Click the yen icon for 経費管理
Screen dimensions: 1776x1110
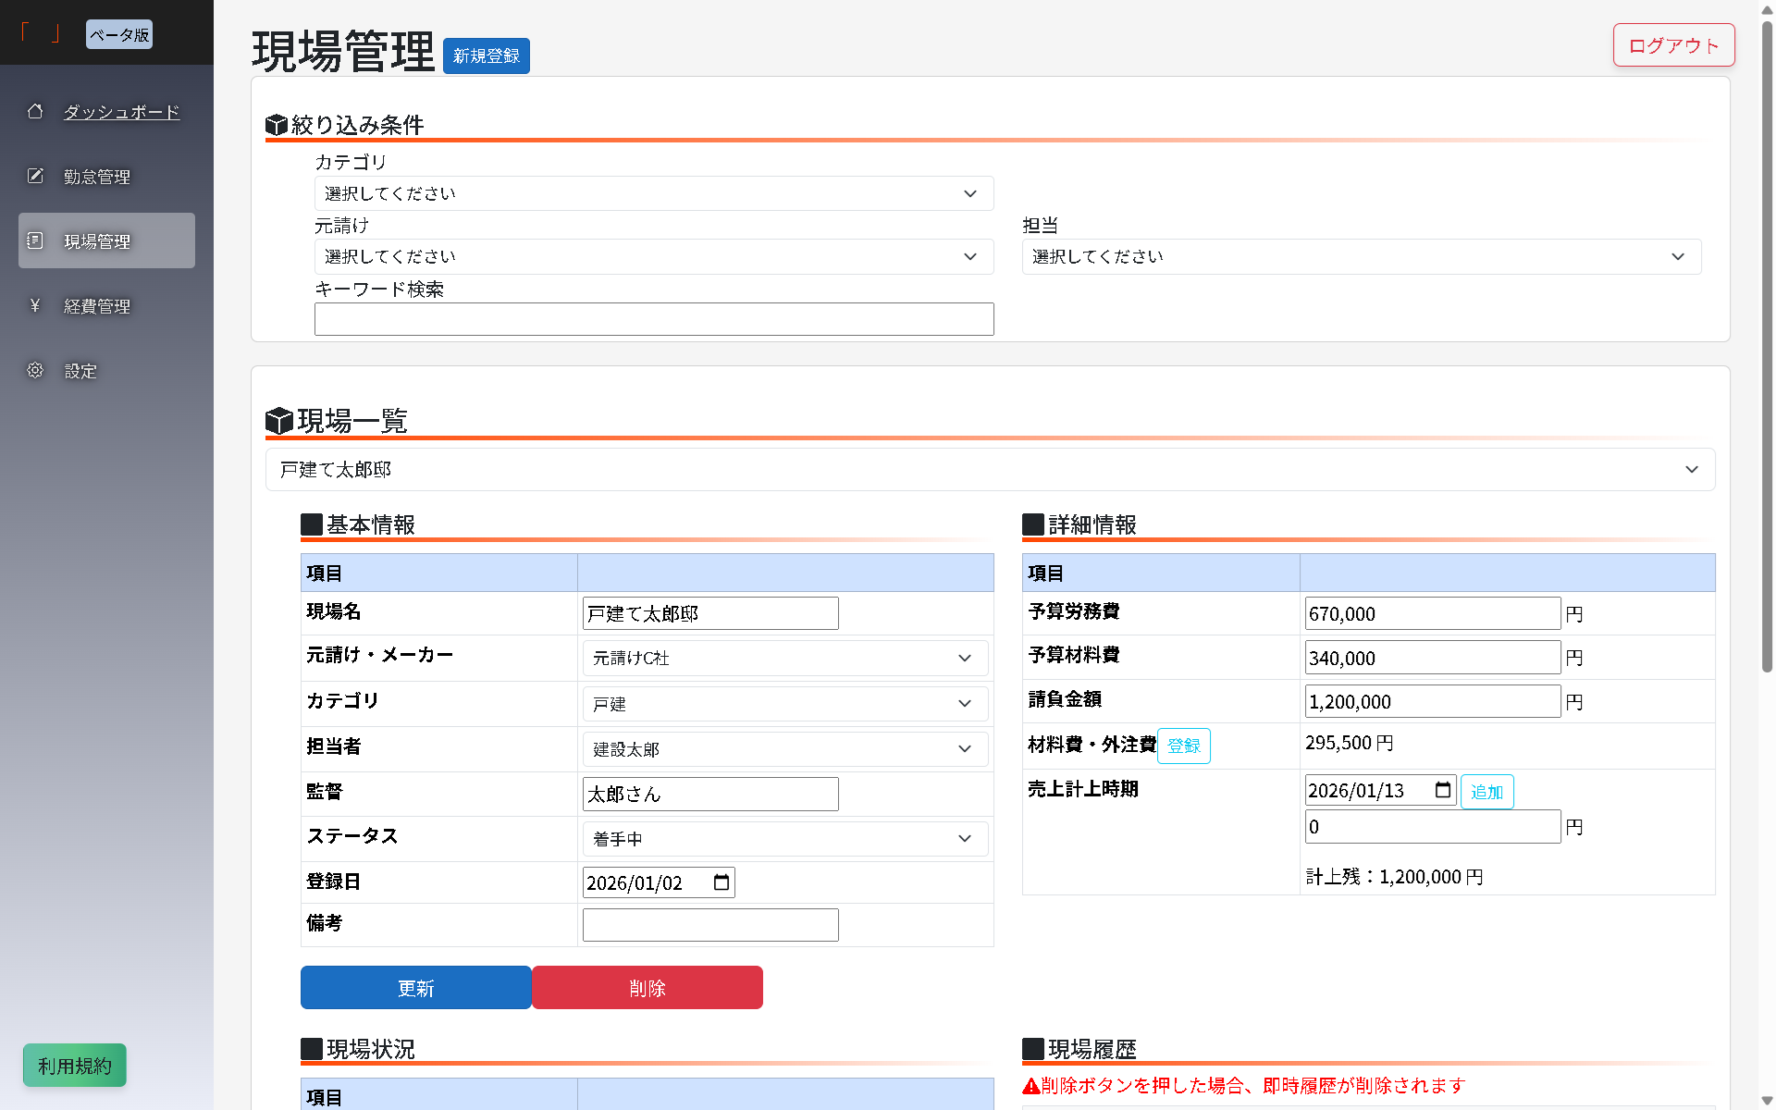pyautogui.click(x=35, y=305)
